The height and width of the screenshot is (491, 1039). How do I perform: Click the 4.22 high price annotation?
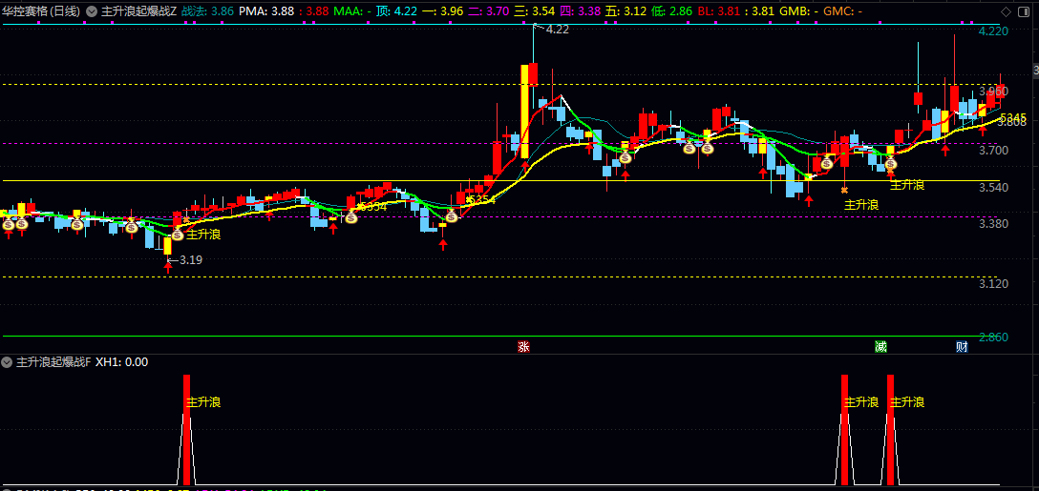pos(558,30)
